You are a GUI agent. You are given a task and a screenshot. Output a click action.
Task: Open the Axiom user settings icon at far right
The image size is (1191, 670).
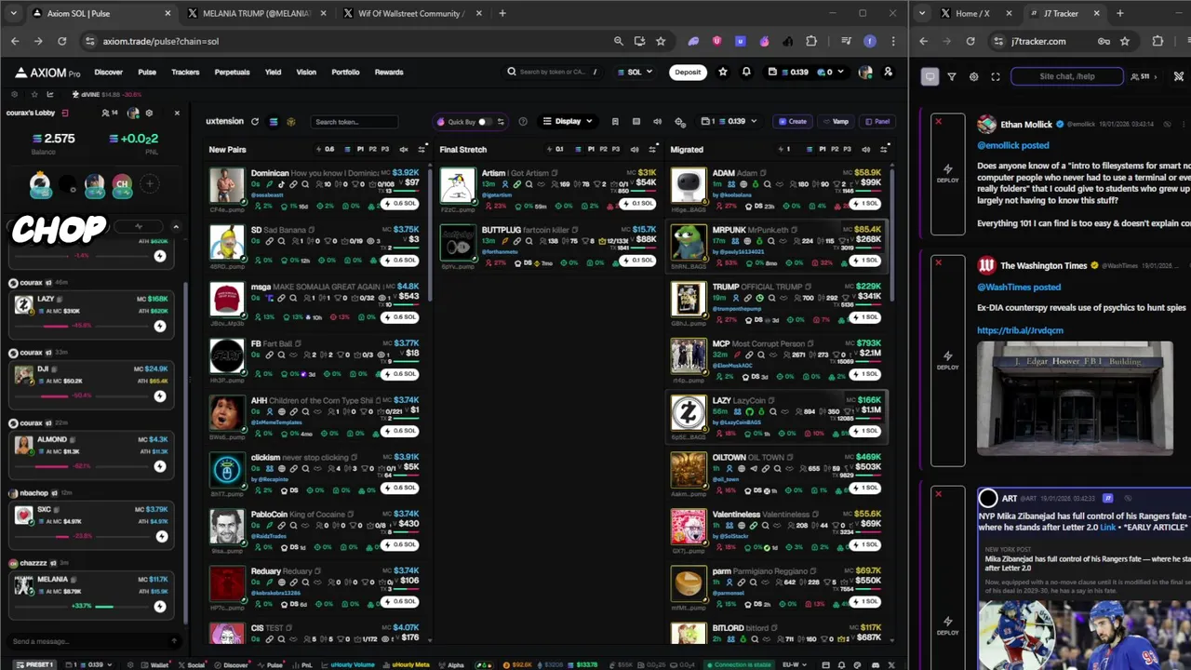click(x=888, y=72)
